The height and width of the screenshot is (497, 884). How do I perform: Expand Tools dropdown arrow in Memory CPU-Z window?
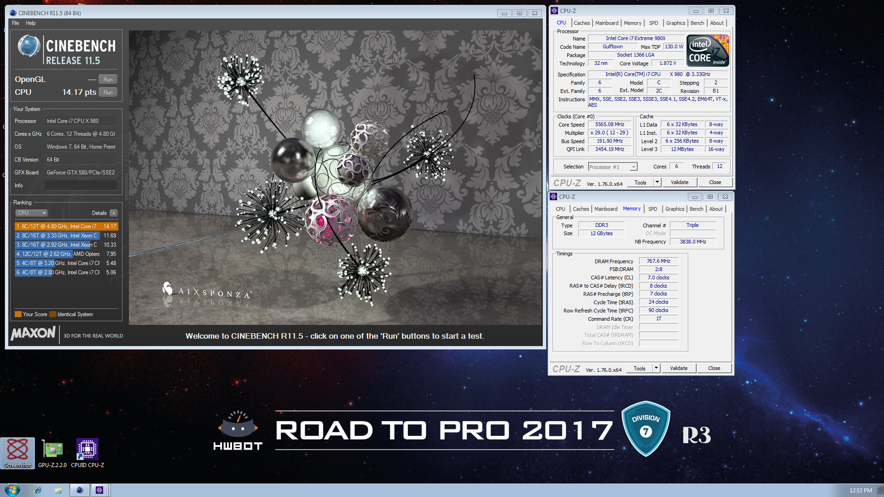656,368
